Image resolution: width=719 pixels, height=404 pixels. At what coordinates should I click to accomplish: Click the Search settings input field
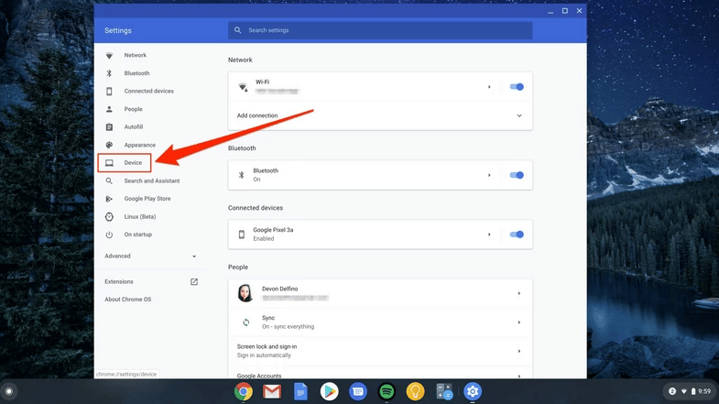coord(380,30)
